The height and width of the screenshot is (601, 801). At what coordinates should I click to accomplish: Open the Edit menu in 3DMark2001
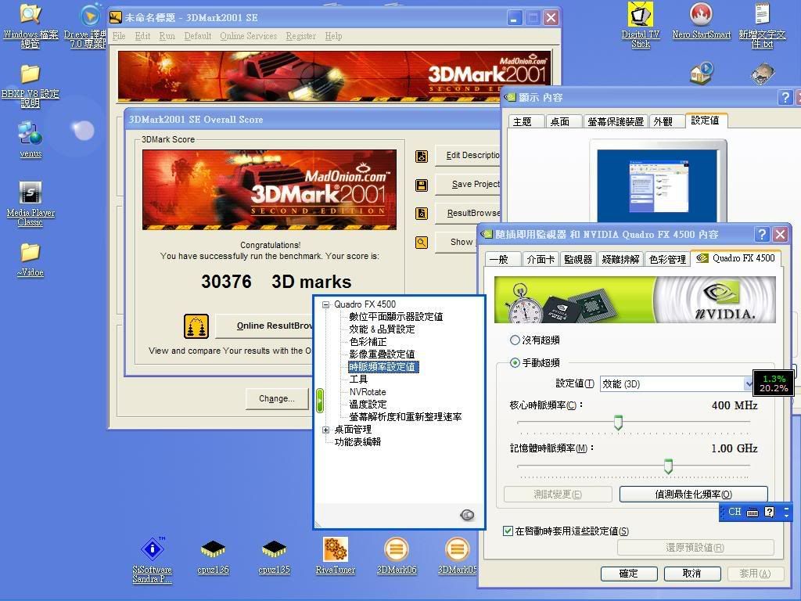142,36
